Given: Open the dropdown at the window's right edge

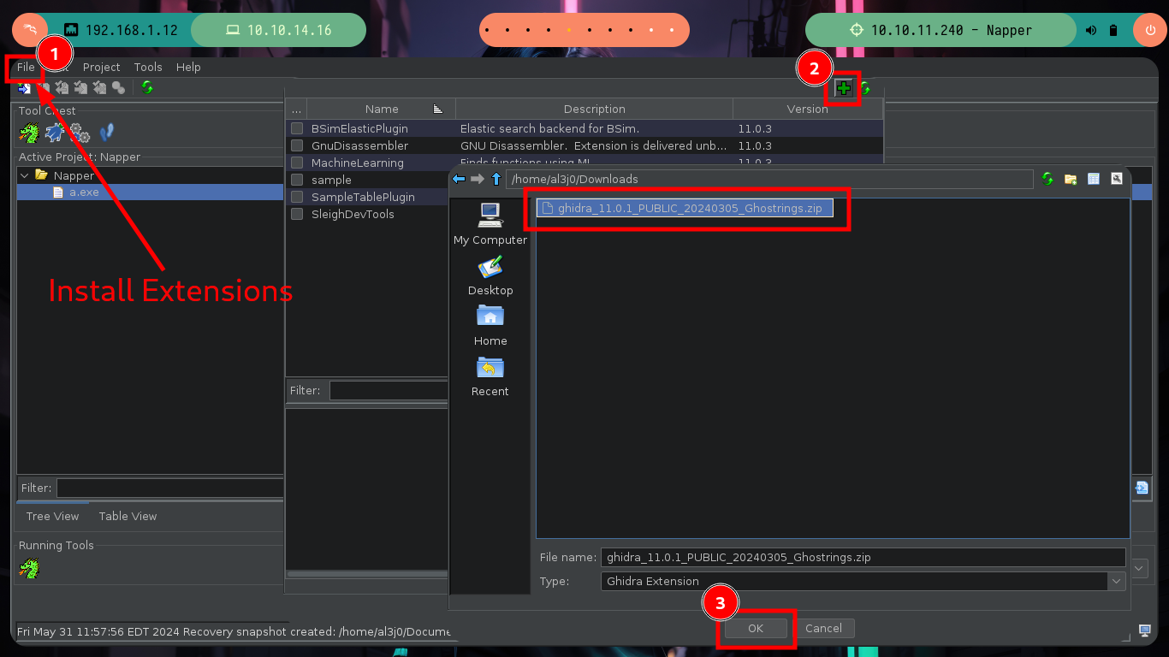Looking at the screenshot, I should pyautogui.click(x=1140, y=568).
